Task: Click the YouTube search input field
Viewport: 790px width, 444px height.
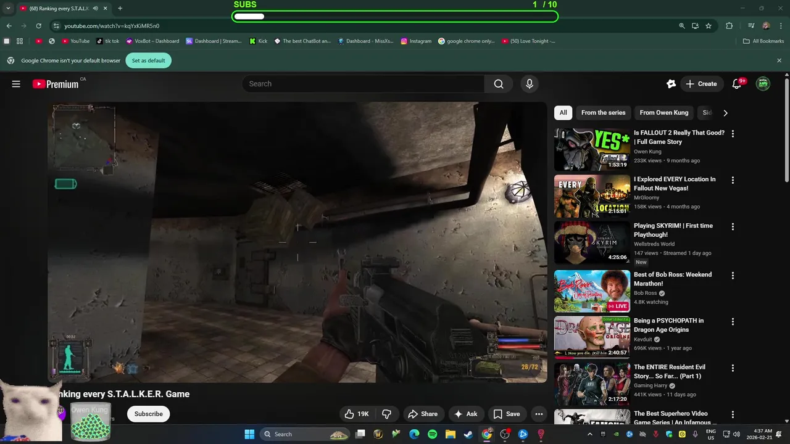Action: 364,84
